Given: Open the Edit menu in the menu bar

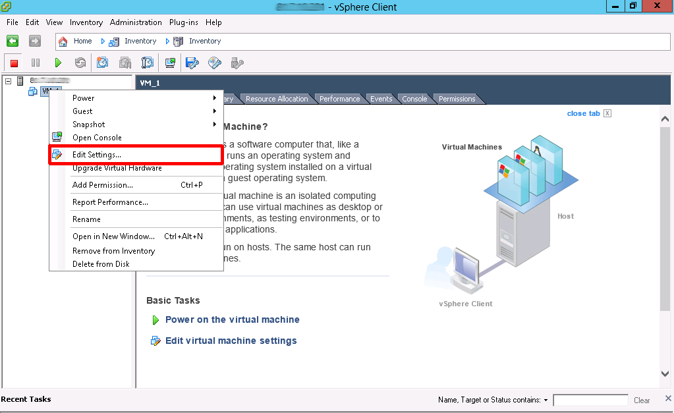Looking at the screenshot, I should (x=32, y=22).
